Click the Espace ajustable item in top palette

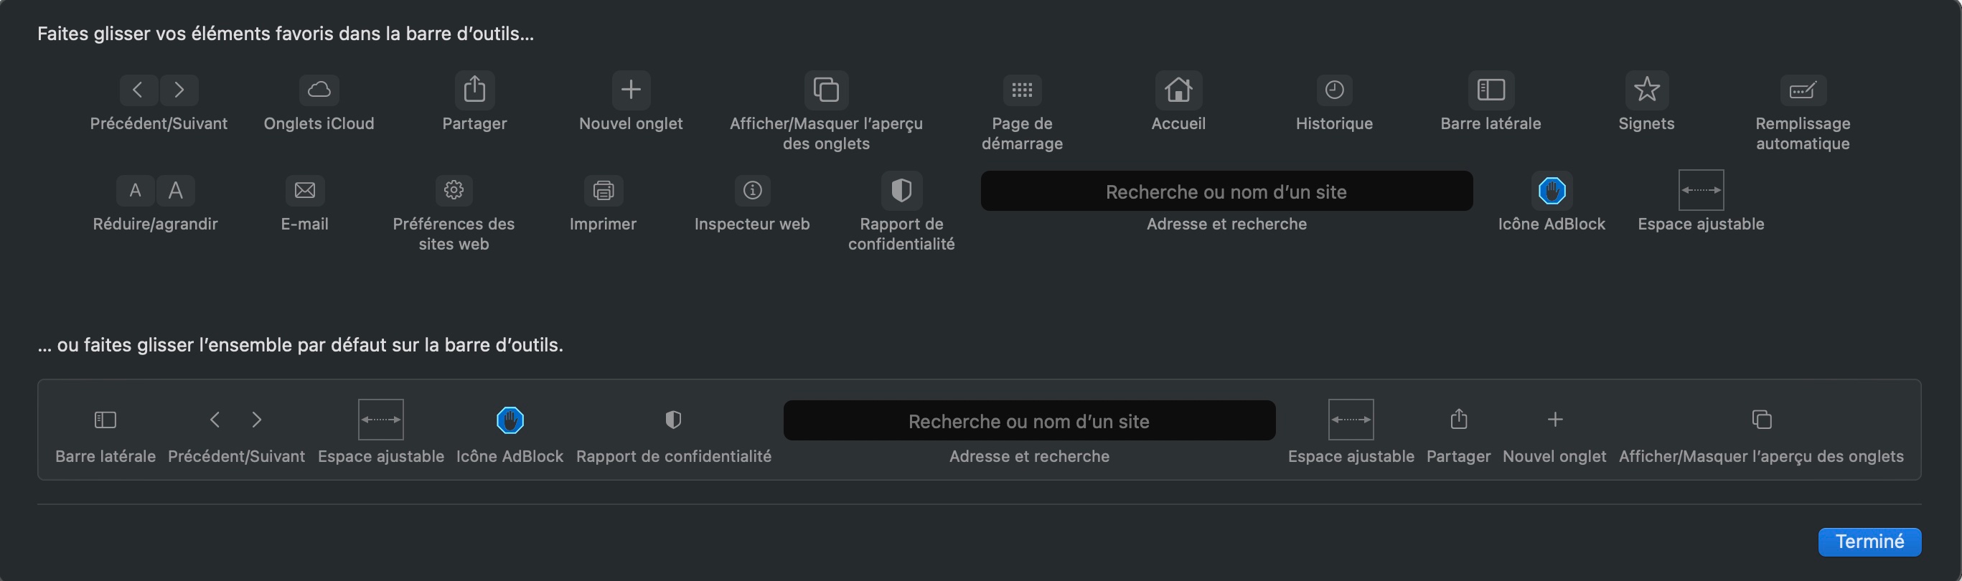point(1701,190)
